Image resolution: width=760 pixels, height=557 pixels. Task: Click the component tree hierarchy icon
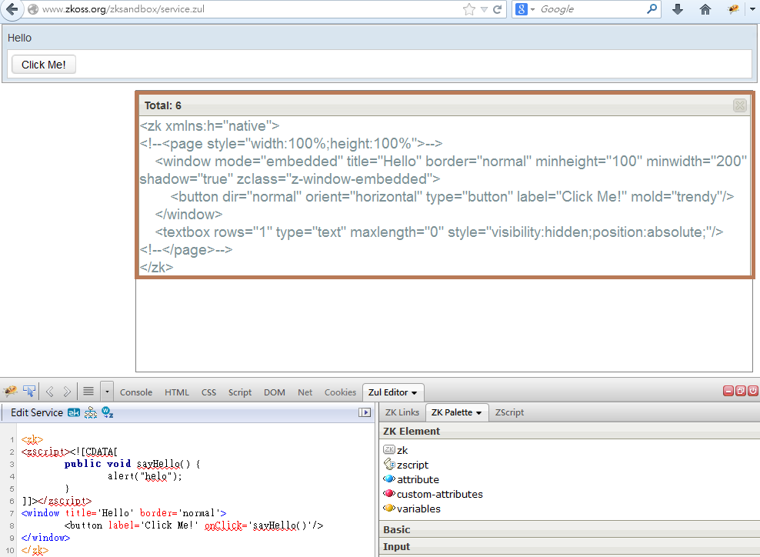click(x=91, y=412)
